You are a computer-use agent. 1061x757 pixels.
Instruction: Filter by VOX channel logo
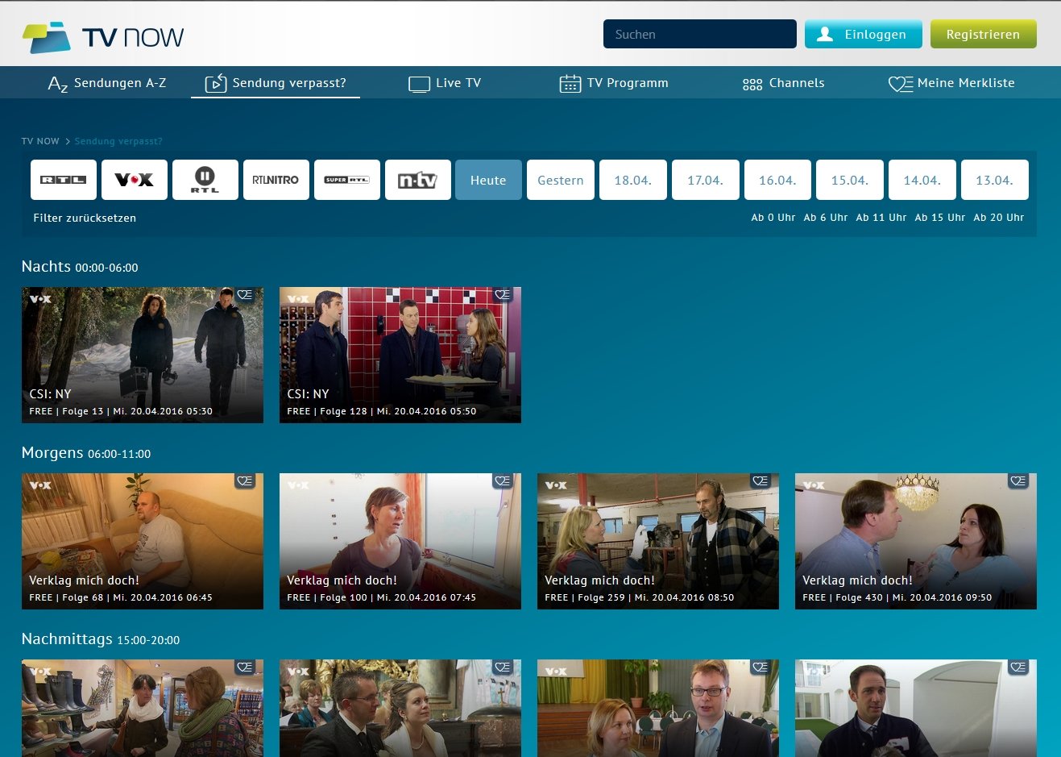tap(135, 180)
